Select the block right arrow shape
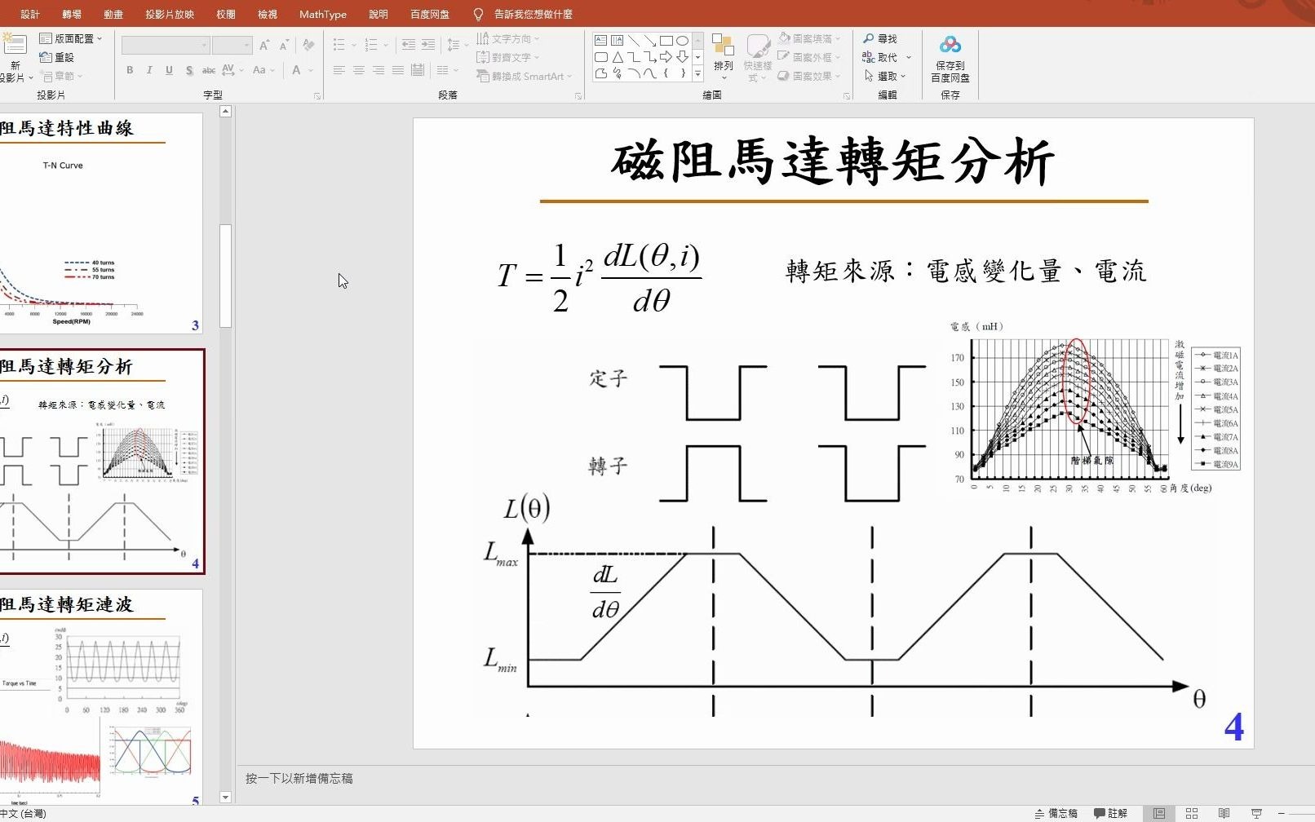The width and height of the screenshot is (1315, 822). coord(666,57)
